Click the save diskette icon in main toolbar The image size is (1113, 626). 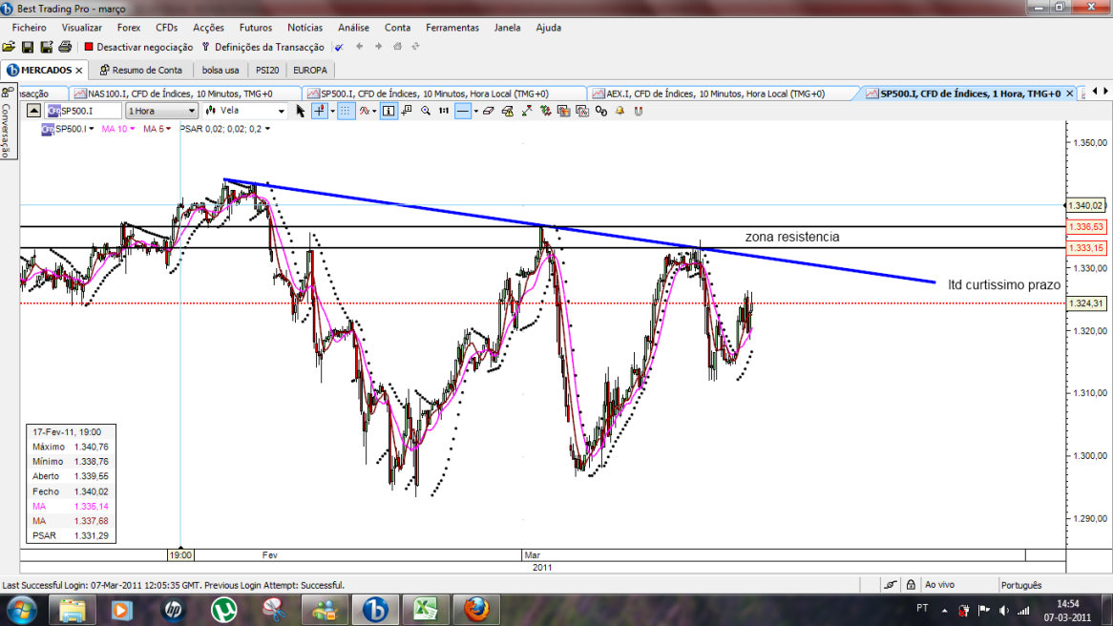coord(28,47)
